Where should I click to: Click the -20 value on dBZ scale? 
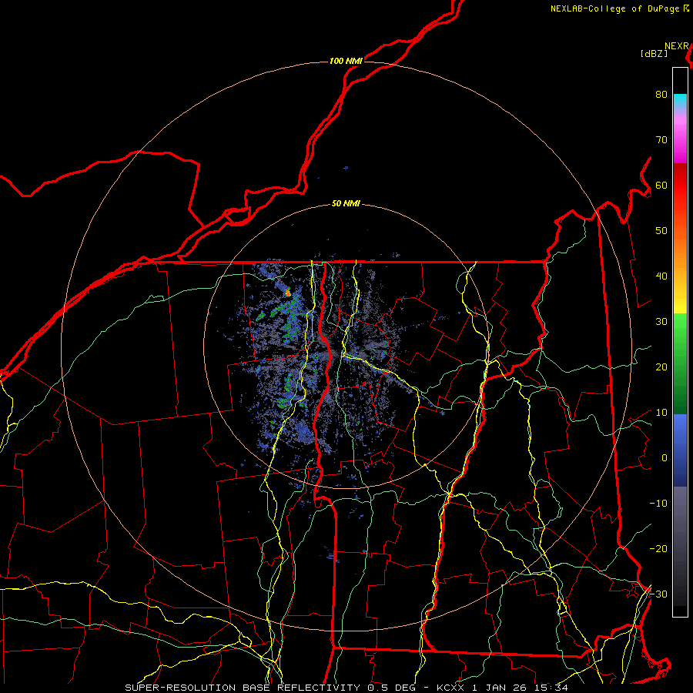(658, 548)
